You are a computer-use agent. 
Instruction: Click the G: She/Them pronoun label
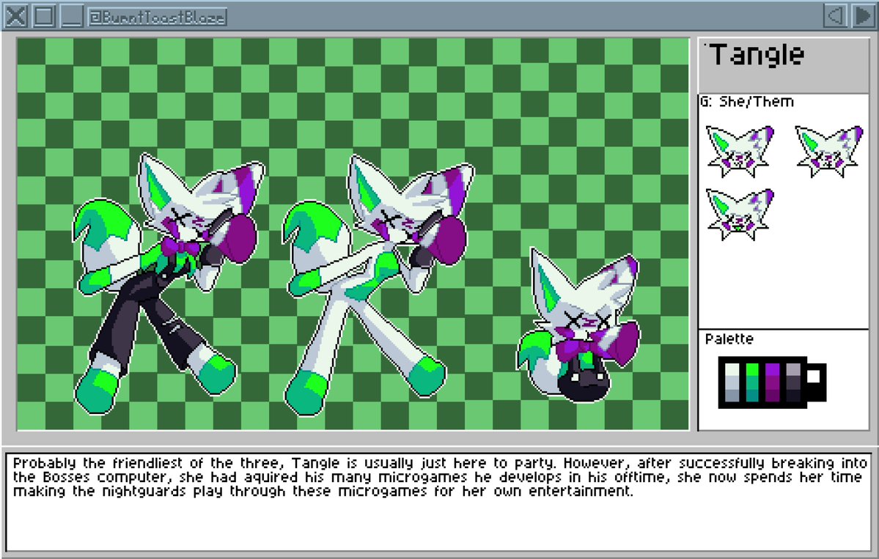(747, 101)
